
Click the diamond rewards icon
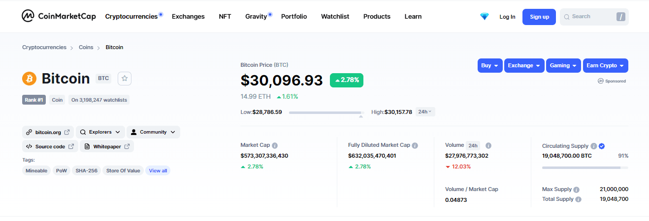click(x=485, y=17)
